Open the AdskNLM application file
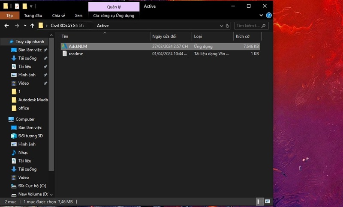This screenshot has height=207, width=343. click(78, 46)
